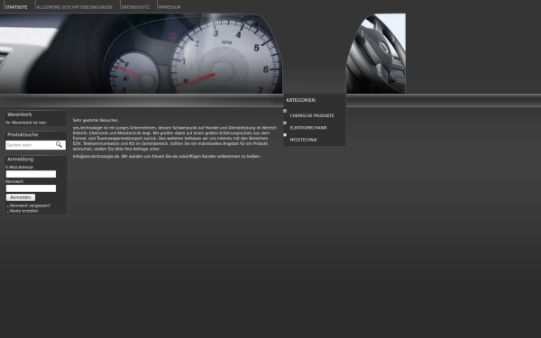Click the info@ses-technologie.de email text
The width and height of the screenshot is (541, 338).
96,156
